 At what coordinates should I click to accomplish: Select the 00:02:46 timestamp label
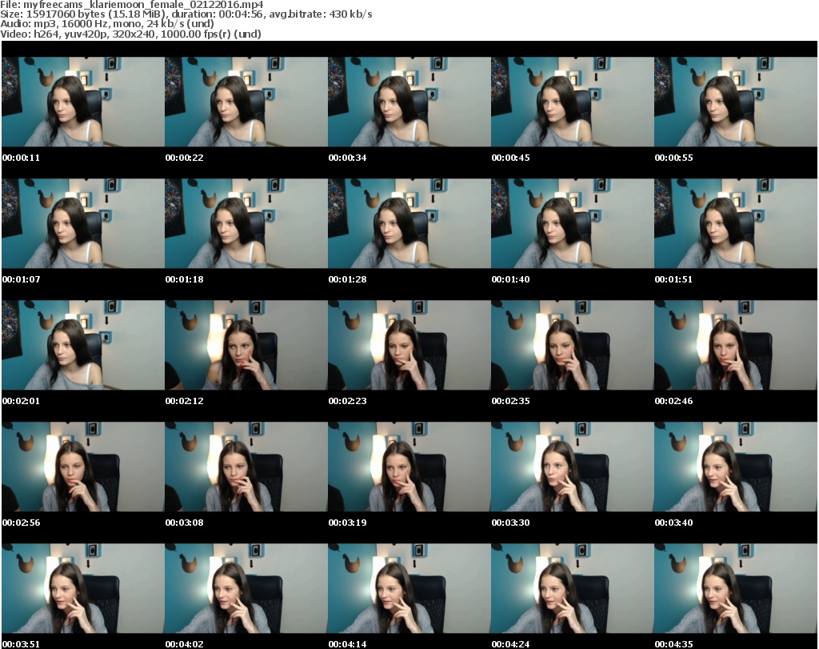673,401
